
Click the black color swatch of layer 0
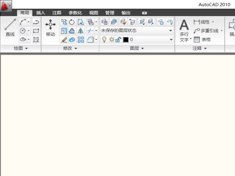[x=126, y=40]
